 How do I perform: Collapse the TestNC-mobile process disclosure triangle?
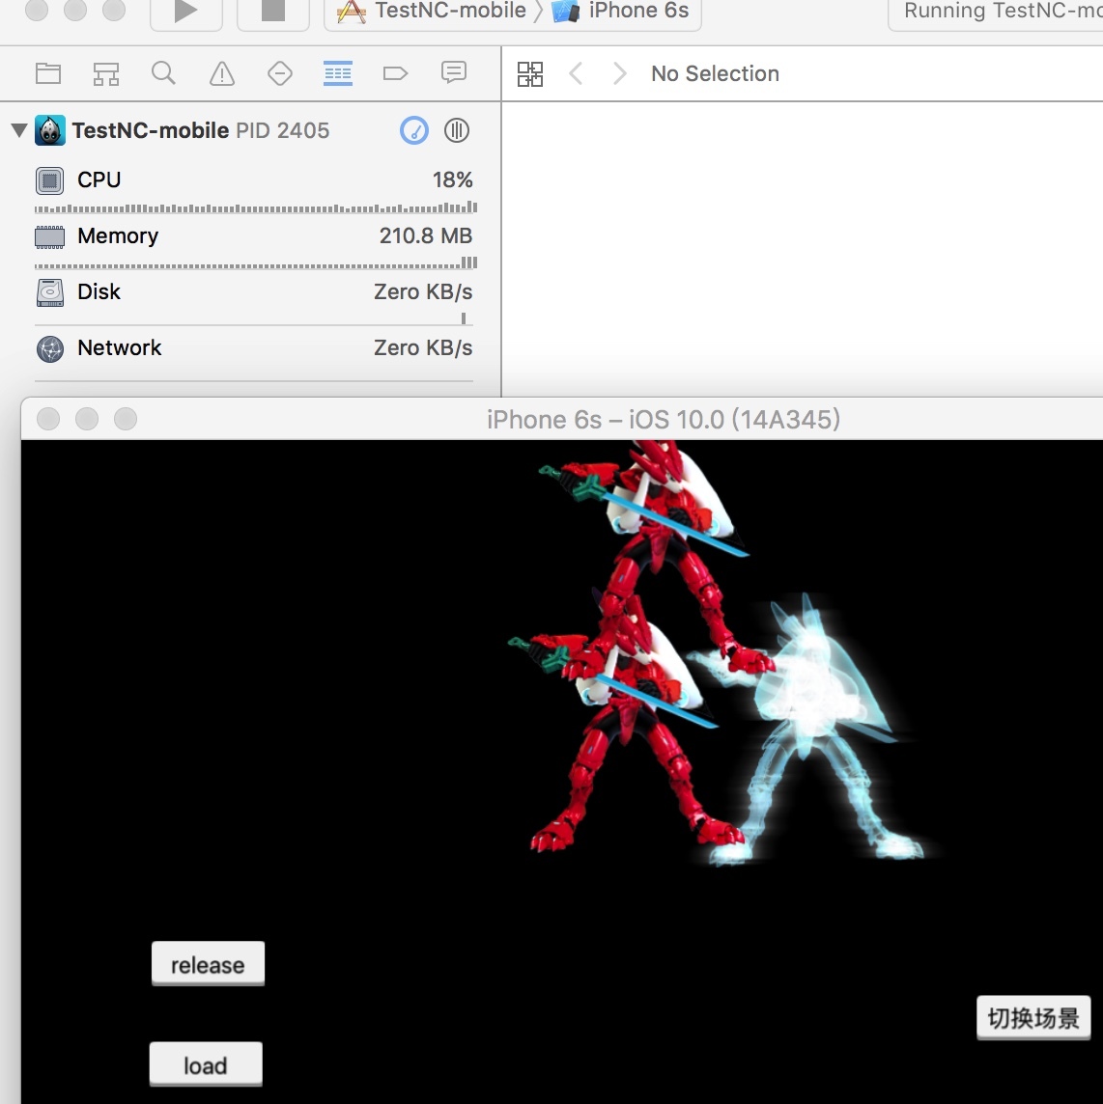click(19, 130)
